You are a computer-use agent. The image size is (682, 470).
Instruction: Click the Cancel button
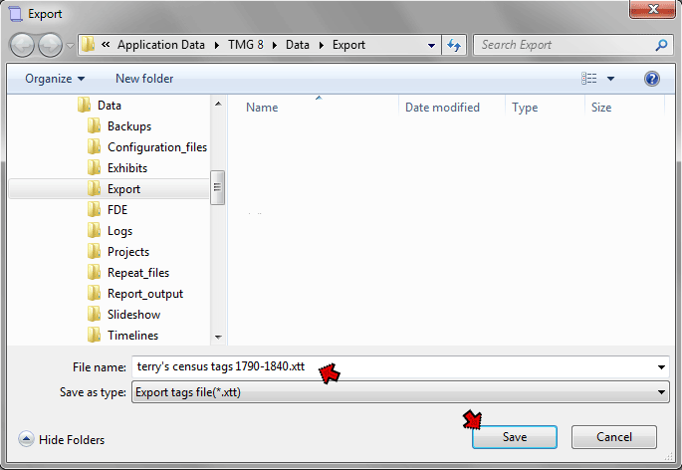point(613,437)
